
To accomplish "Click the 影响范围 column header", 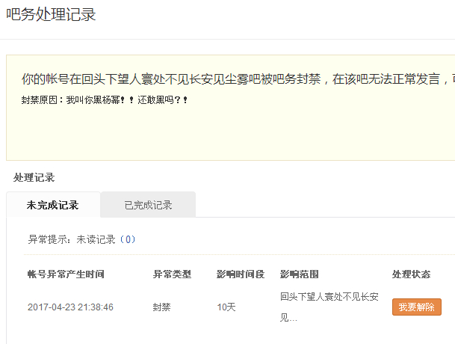I will 300,274.
